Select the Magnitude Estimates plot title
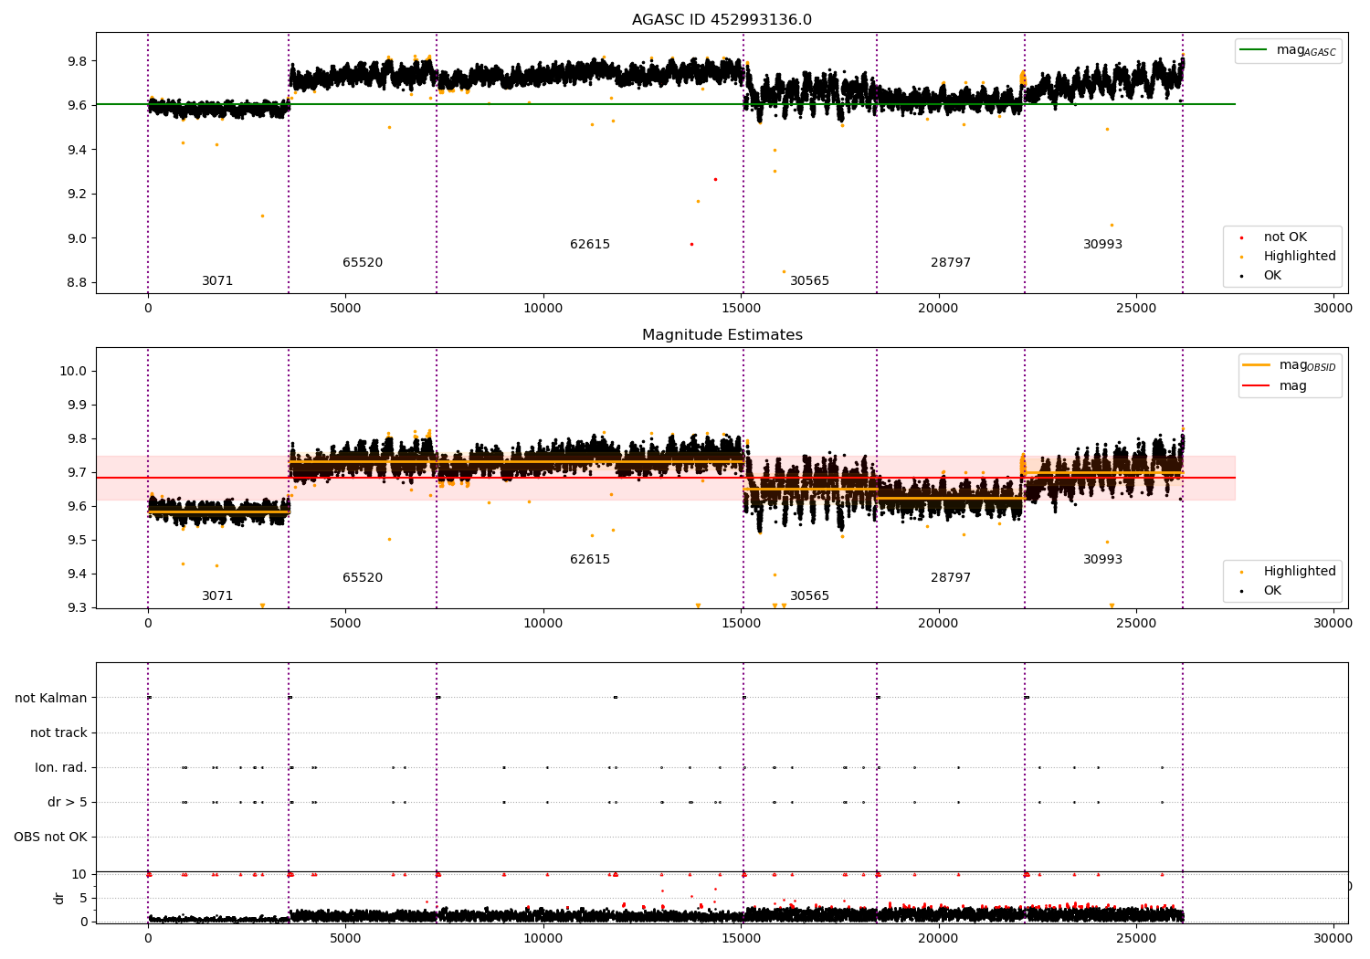Image resolution: width=1370 pixels, height=959 pixels. [722, 335]
